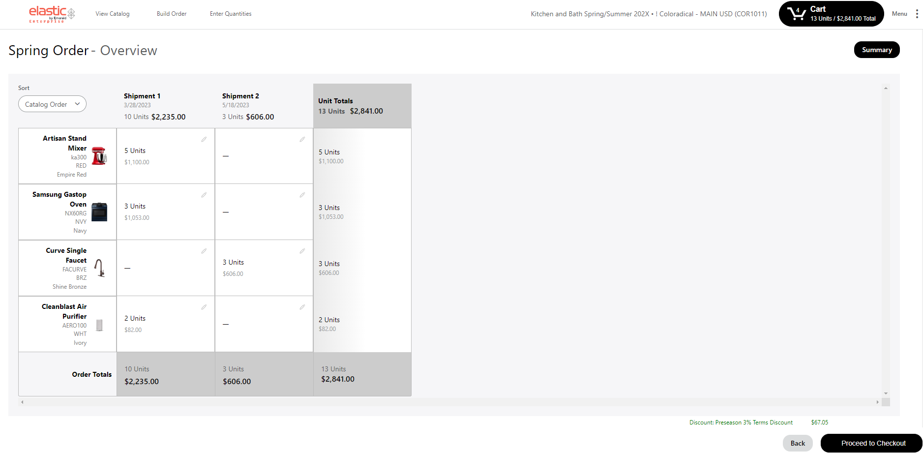
Task: Expand the Catalog Order sort dropdown
Action: tap(52, 104)
